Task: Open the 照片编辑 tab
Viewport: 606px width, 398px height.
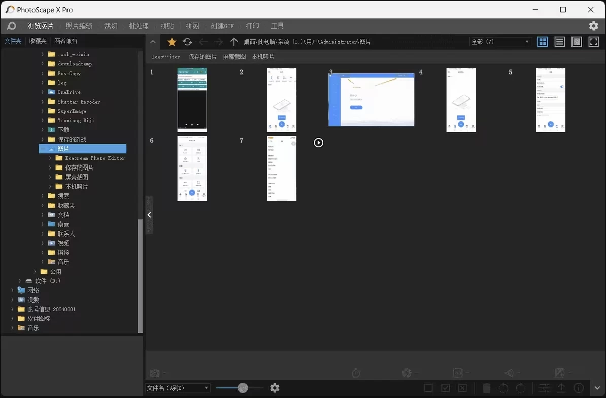Action: point(79,26)
